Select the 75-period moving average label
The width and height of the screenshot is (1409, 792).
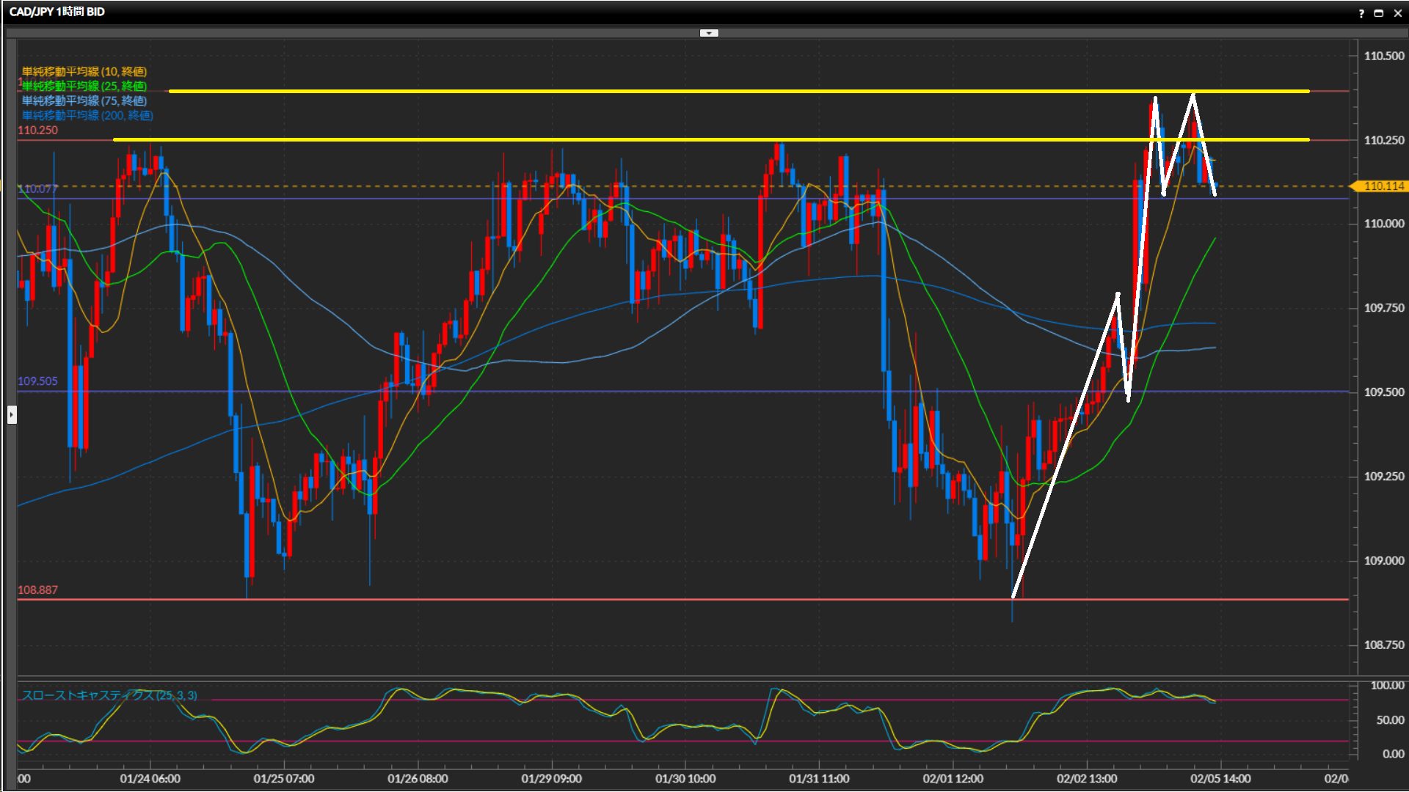pyautogui.click(x=84, y=100)
